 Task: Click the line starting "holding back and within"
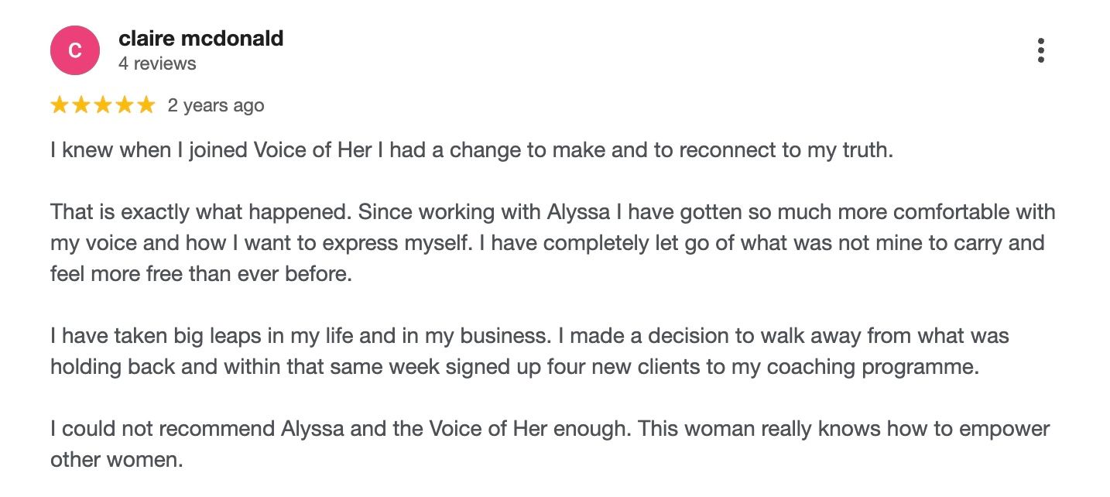click(x=514, y=367)
